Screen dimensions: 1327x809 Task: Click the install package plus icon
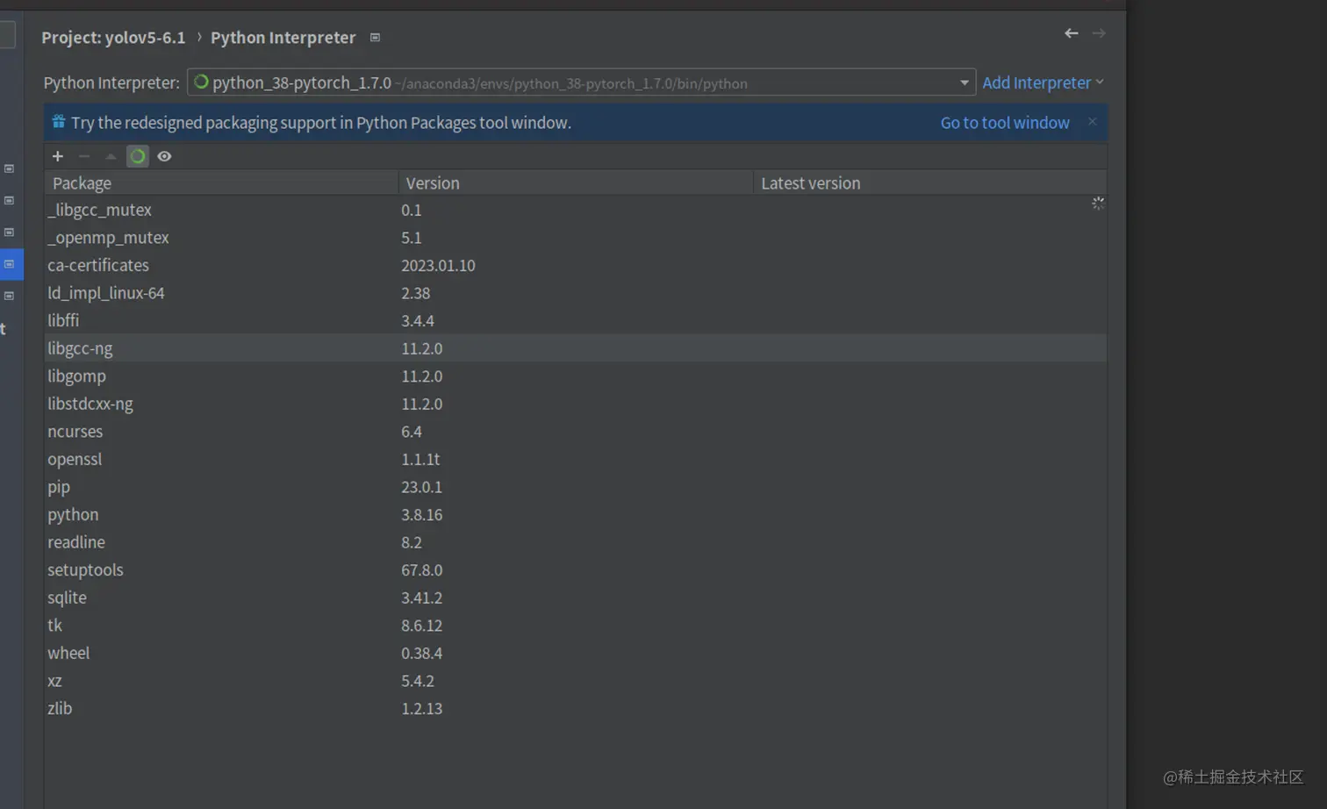coord(58,156)
